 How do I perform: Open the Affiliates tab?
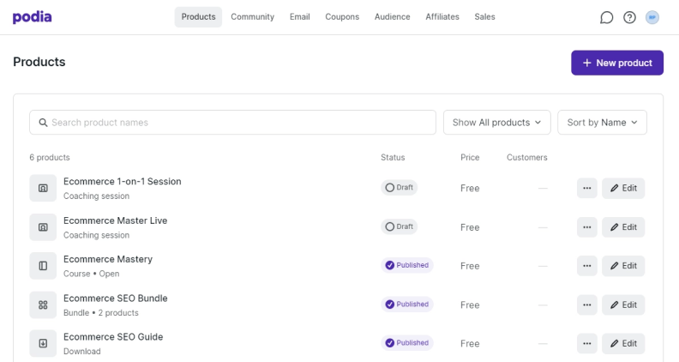coord(442,17)
